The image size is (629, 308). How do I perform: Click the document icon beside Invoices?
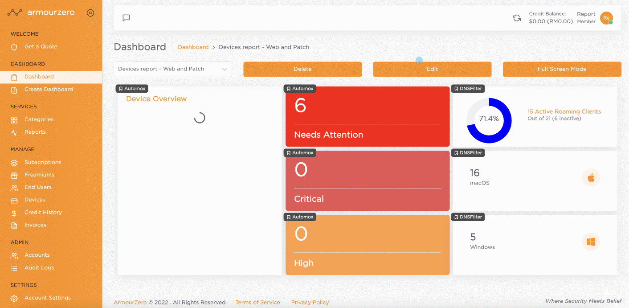click(x=14, y=225)
